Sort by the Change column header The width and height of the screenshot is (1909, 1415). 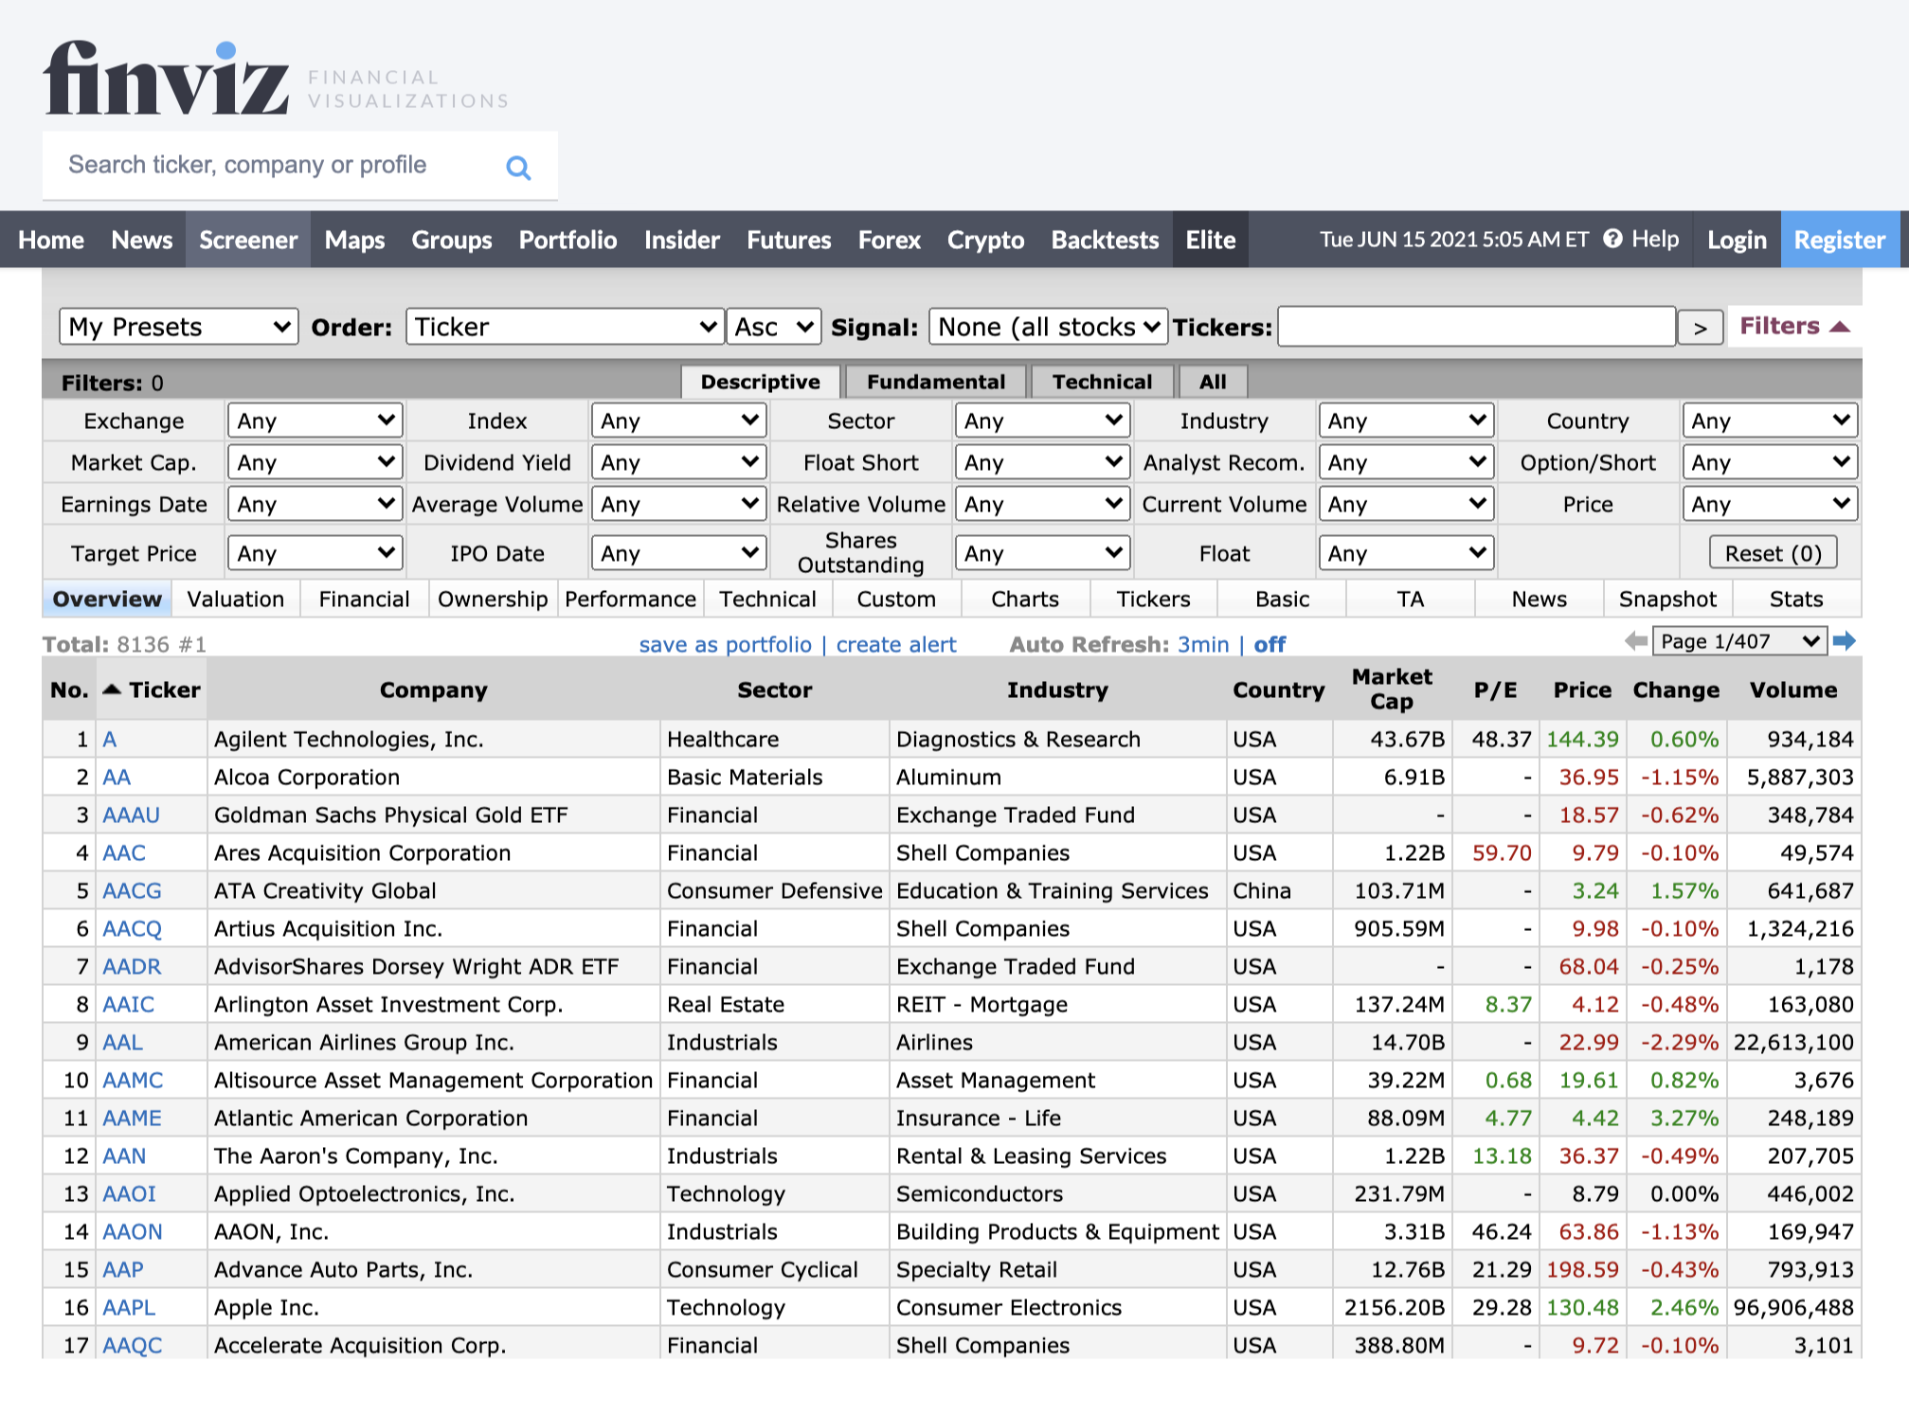pyautogui.click(x=1676, y=690)
